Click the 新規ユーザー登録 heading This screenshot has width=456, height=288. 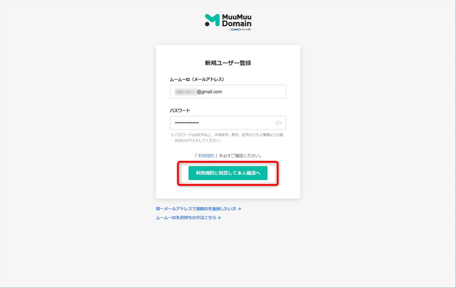pyautogui.click(x=228, y=63)
